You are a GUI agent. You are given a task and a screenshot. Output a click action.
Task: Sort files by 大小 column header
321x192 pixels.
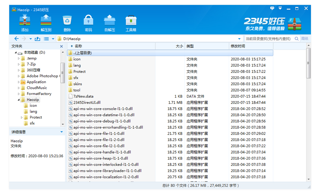pyautogui.click(x=170, y=46)
